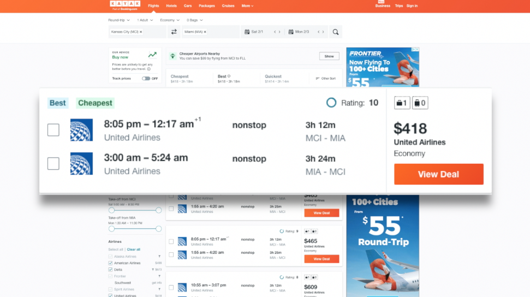The width and height of the screenshot is (530, 297).
Task: Click Clear all airlines link
Action: [x=134, y=250]
